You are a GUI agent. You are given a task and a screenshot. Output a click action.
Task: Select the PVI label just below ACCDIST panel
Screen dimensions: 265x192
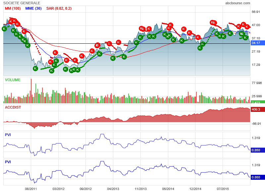(8, 135)
